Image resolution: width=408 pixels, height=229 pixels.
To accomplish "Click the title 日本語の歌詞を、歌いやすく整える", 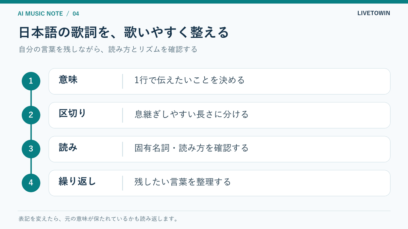I will click(123, 33).
